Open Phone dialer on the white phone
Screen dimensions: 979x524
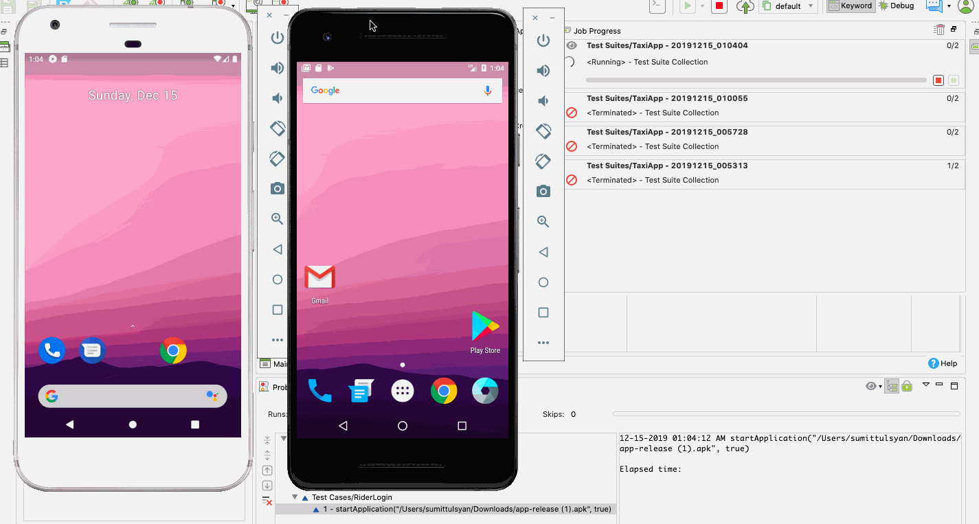pyautogui.click(x=52, y=350)
